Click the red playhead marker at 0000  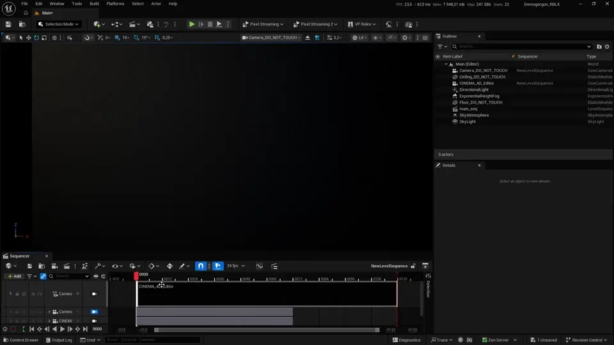pos(136,276)
